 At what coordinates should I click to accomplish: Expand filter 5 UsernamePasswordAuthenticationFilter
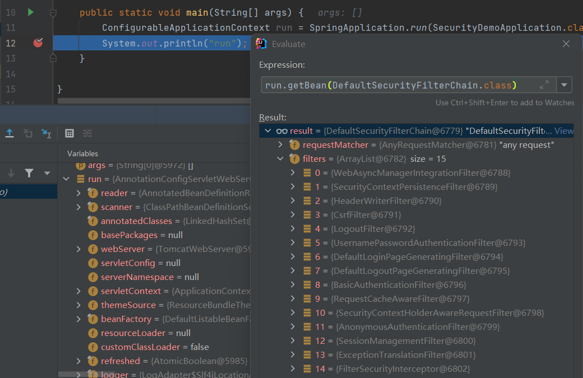293,242
